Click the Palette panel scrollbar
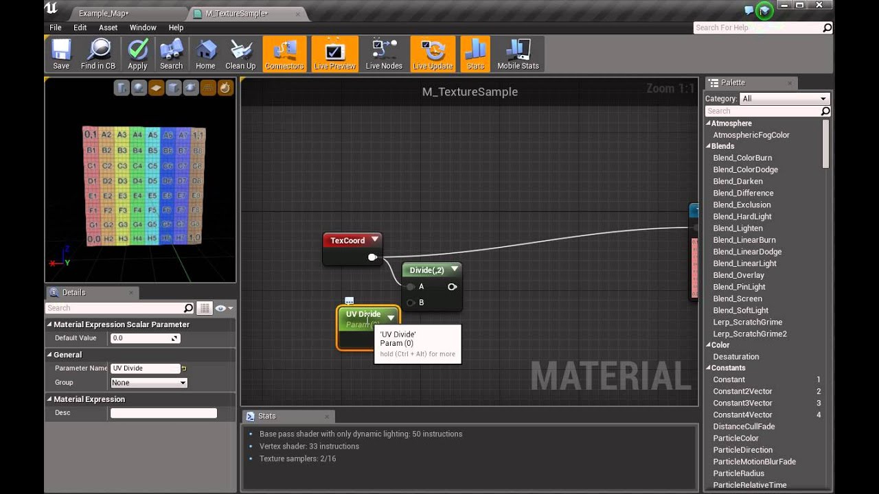The width and height of the screenshot is (879, 494). pos(826,143)
